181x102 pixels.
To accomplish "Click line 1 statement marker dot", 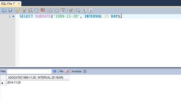I will (x=13, y=16).
